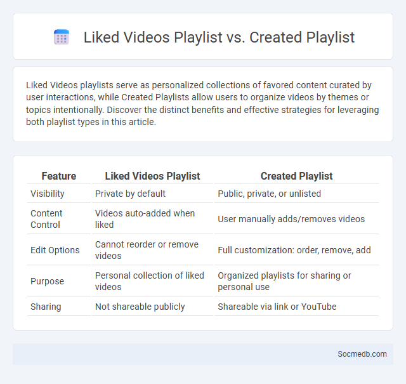The image size is (406, 384).
Task: Click the 'Private by default' cell
Action: (x=130, y=194)
